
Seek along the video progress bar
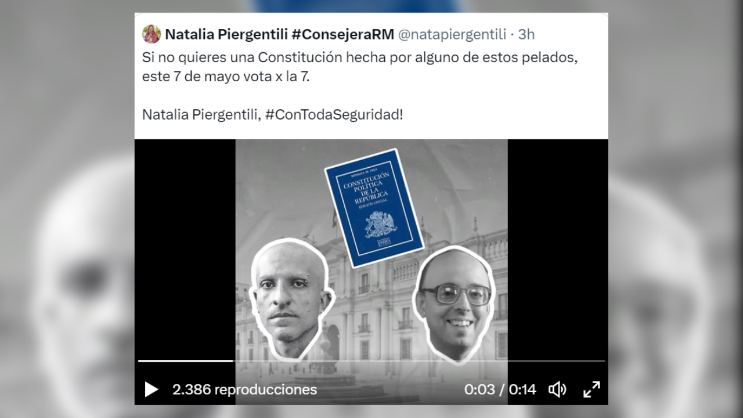click(x=371, y=361)
